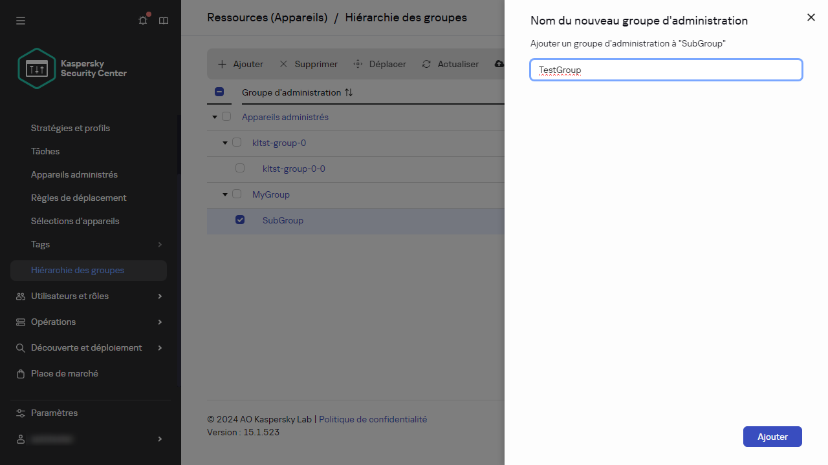The image size is (828, 465).
Task: Click the Groupe d'administration column header
Action: coord(291,92)
